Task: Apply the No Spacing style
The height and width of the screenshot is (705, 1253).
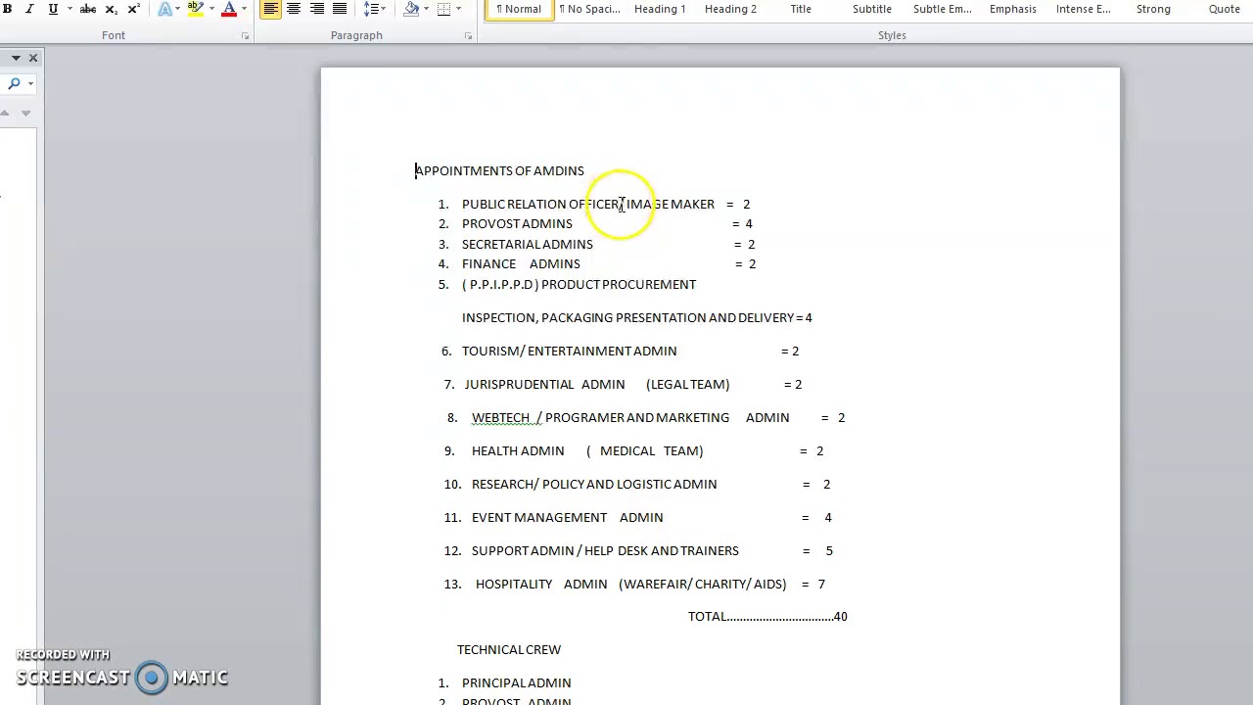Action: [x=589, y=9]
